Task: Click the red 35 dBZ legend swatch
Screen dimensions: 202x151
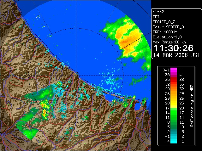Action: click(174, 80)
